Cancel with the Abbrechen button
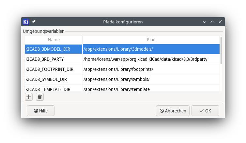The width and height of the screenshot is (246, 143). tap(173, 111)
